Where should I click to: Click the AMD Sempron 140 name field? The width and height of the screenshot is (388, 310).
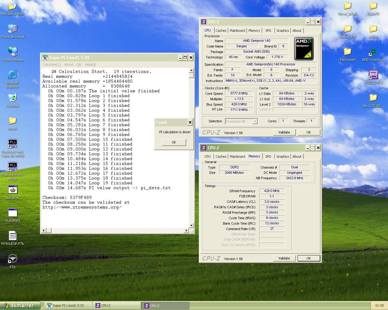(256, 41)
